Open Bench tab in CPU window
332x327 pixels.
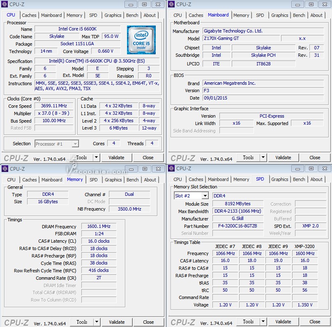[x=132, y=15]
